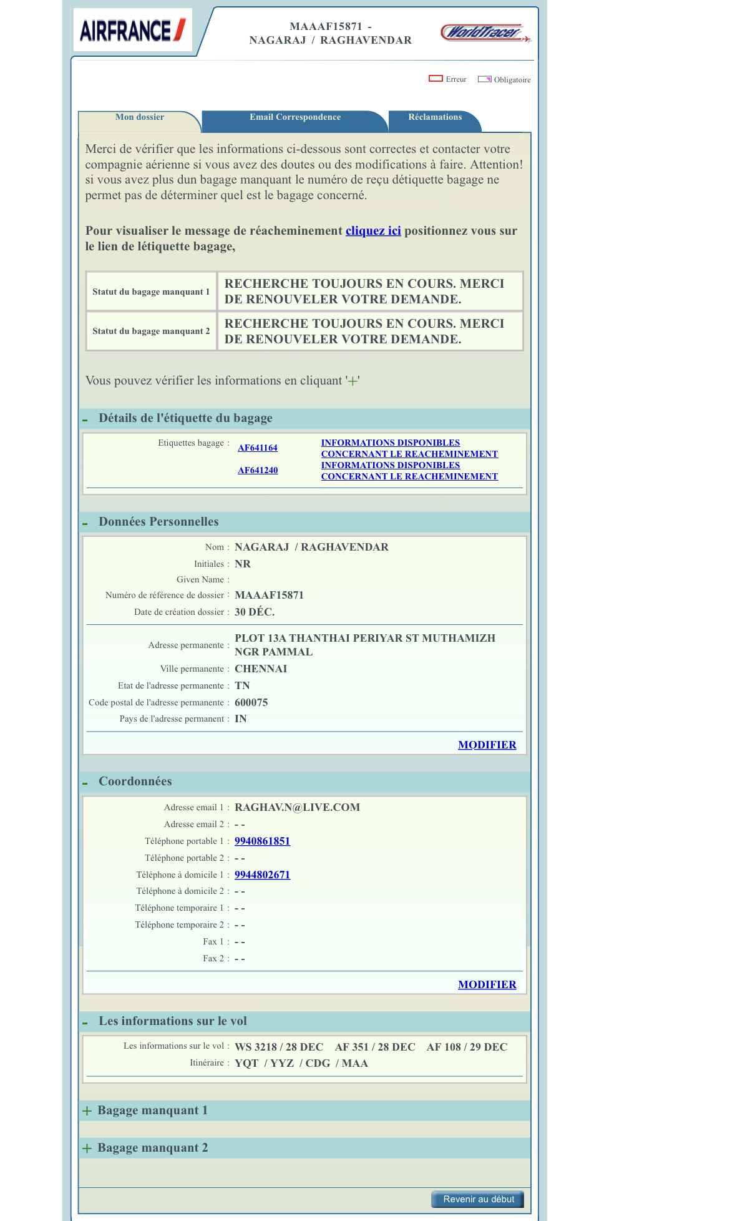
Task: Collapse Détails de l'étiquette du bagage section
Action: click(85, 419)
